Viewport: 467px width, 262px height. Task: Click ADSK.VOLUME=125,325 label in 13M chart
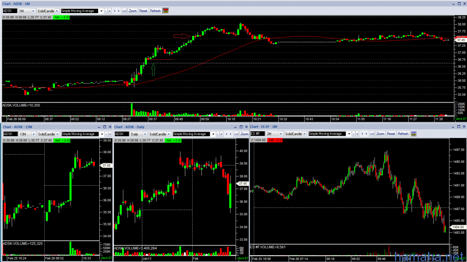tap(23, 244)
